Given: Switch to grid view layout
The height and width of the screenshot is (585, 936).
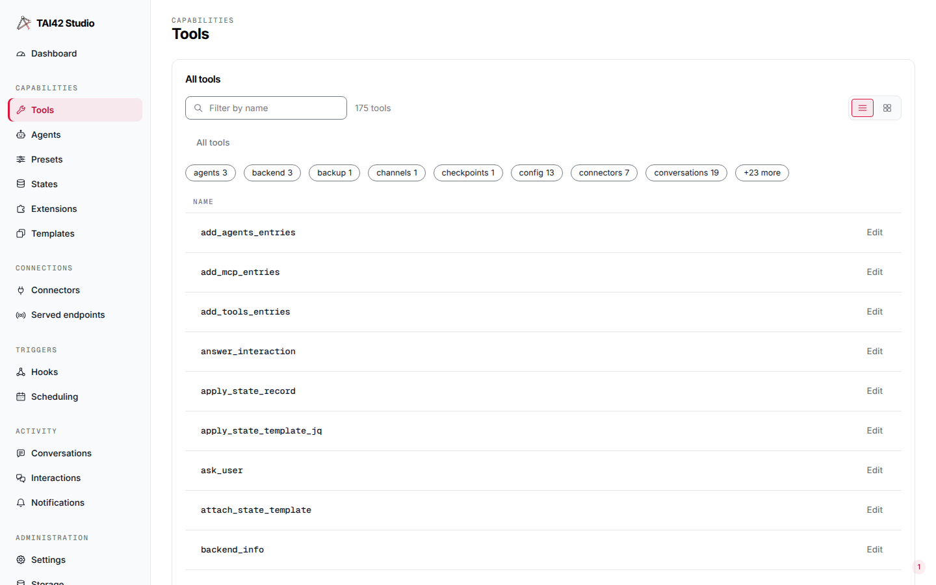Looking at the screenshot, I should click(x=887, y=108).
